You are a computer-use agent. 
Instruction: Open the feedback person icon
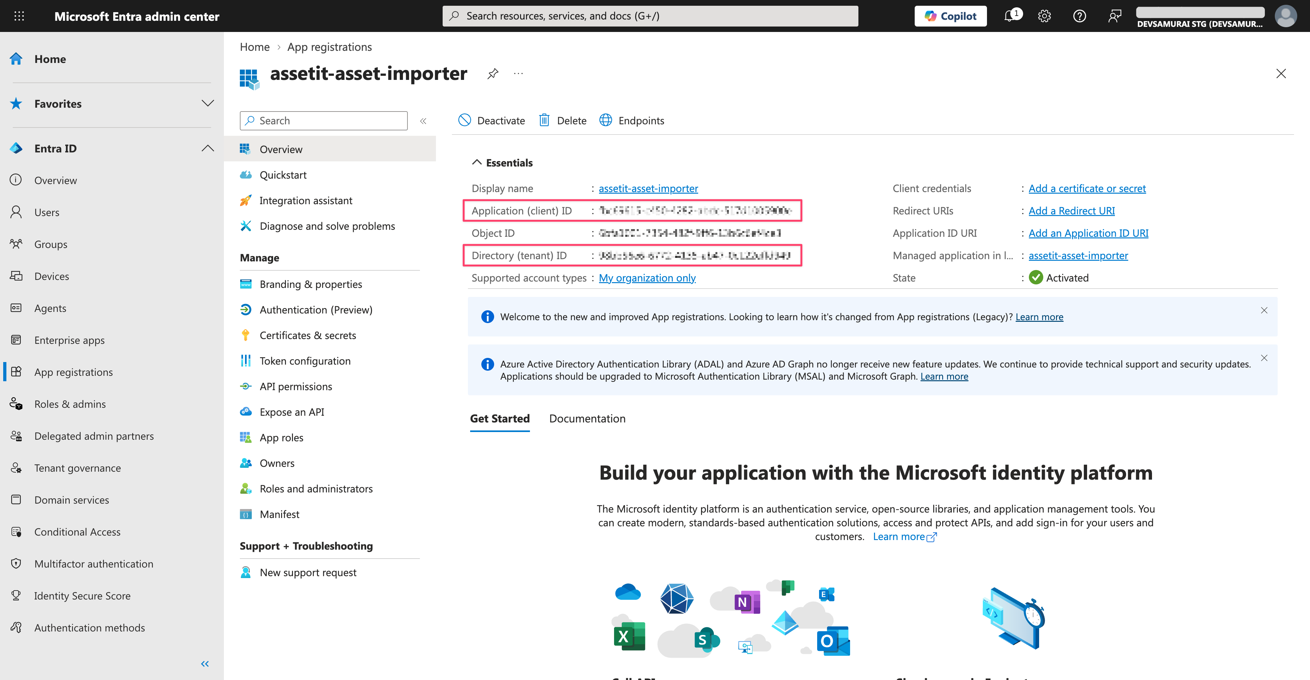click(1114, 16)
